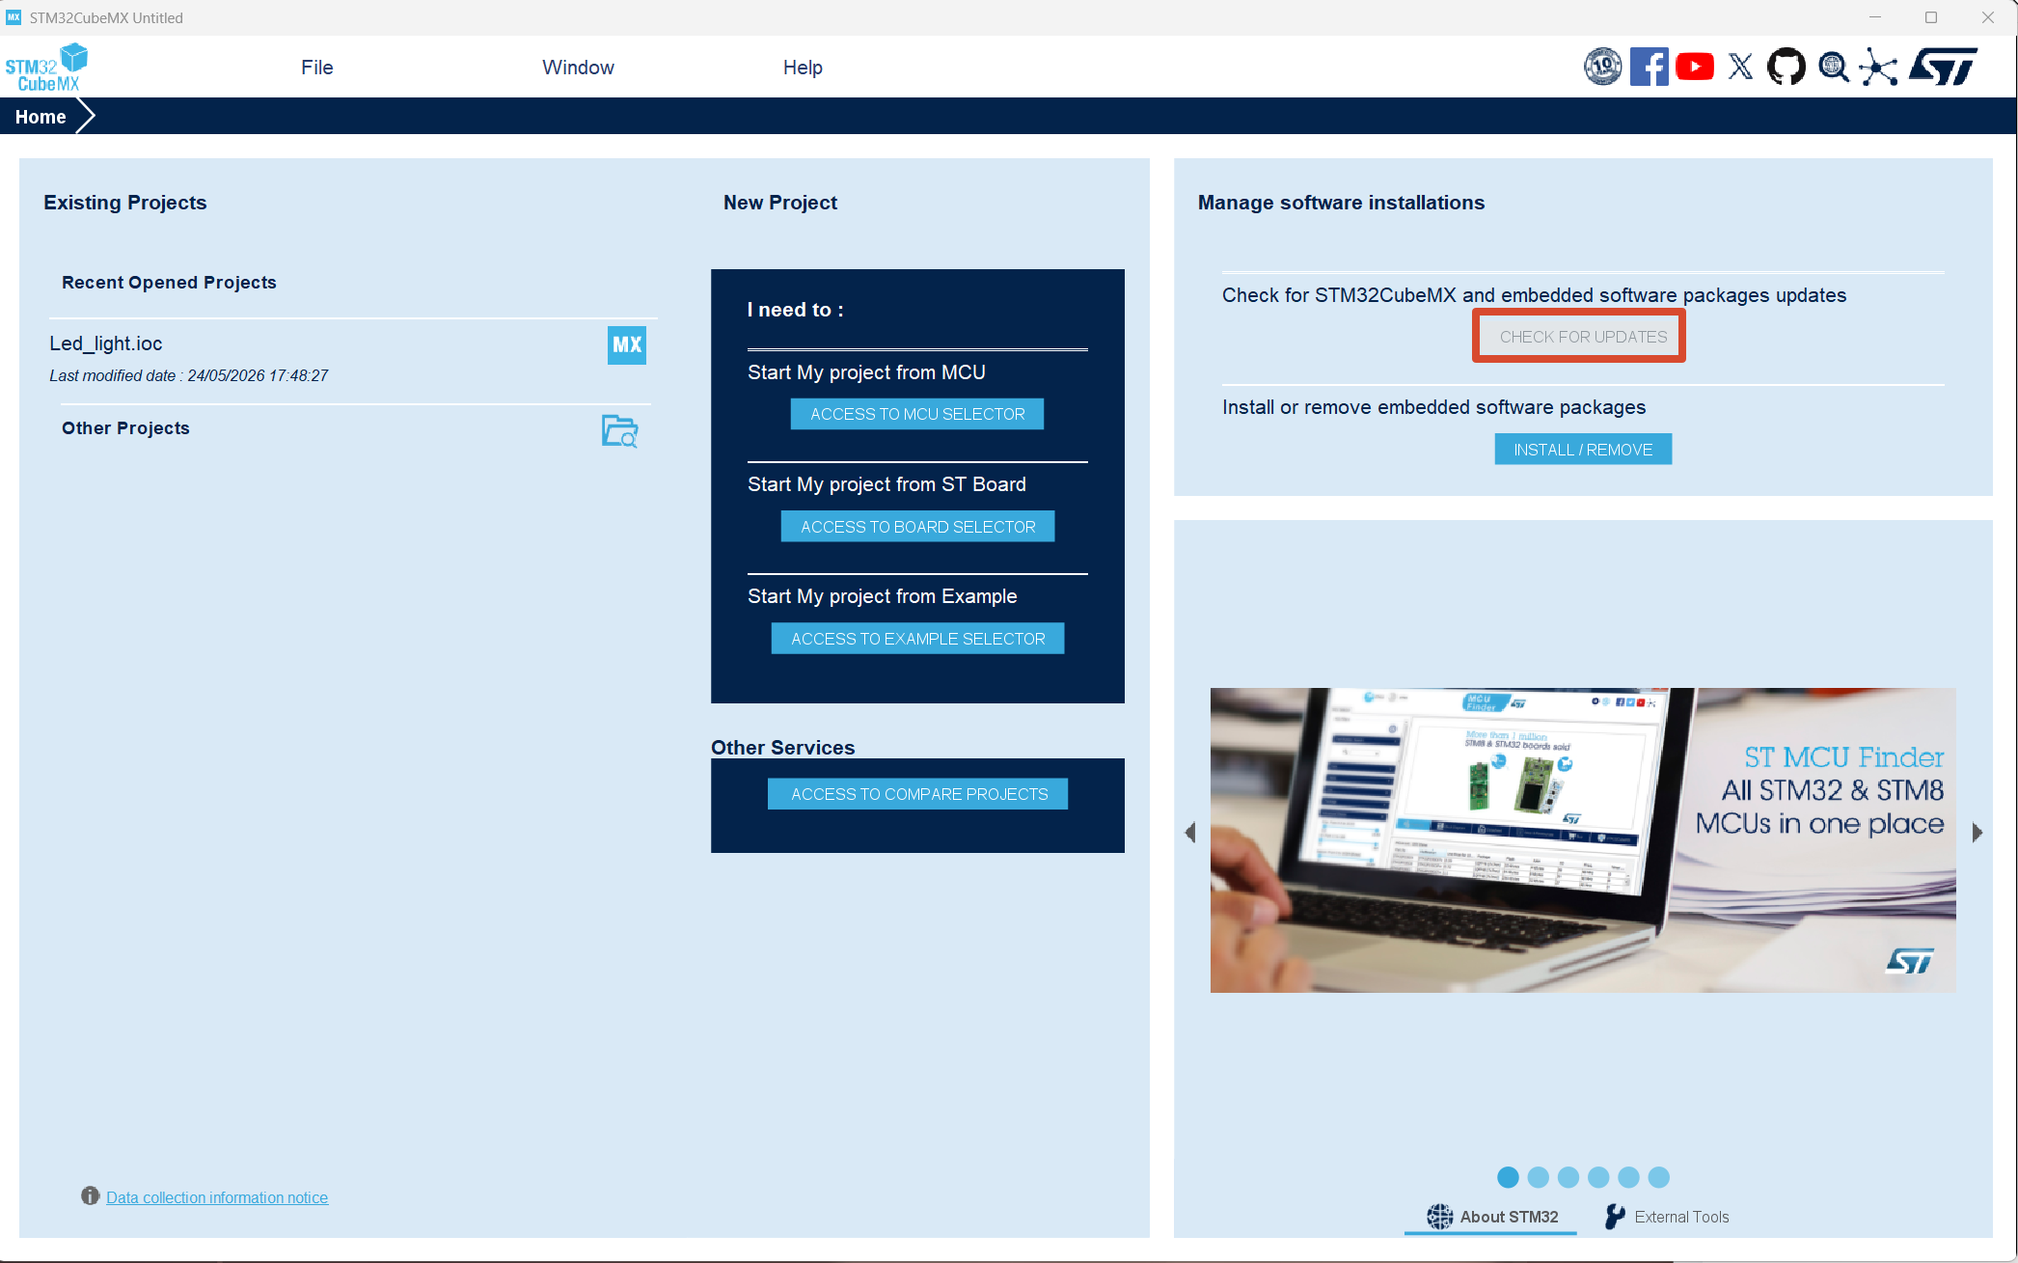Maximize the STM32CubeMX window
This screenshot has height=1263, width=2018.
click(x=1931, y=17)
